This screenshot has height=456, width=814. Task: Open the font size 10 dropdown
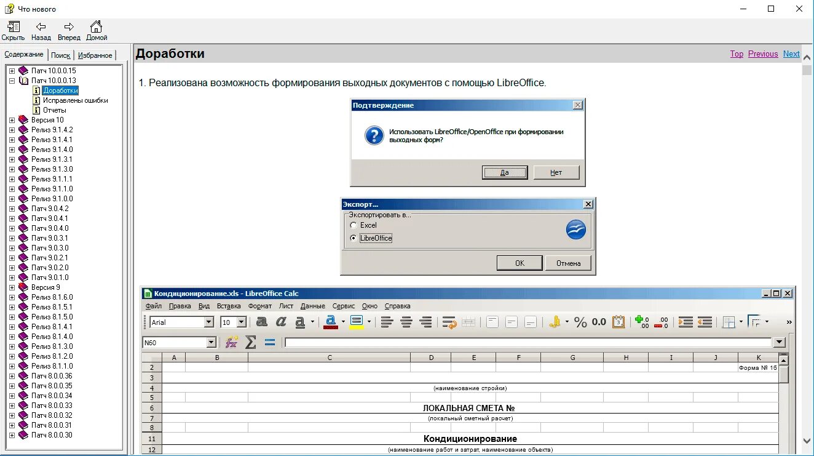[242, 322]
